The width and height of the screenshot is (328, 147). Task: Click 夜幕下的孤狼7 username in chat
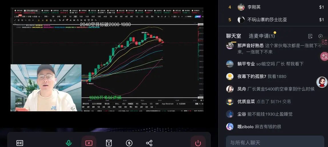tap(252, 76)
